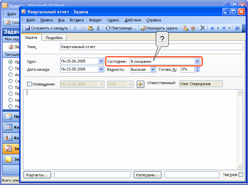The height and width of the screenshot is (185, 248).
Task: Click the Категории button
Action: pyautogui.click(x=148, y=175)
